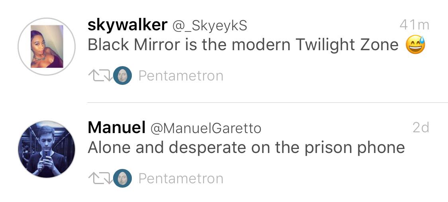Click the 41m timestamp

pyautogui.click(x=414, y=25)
